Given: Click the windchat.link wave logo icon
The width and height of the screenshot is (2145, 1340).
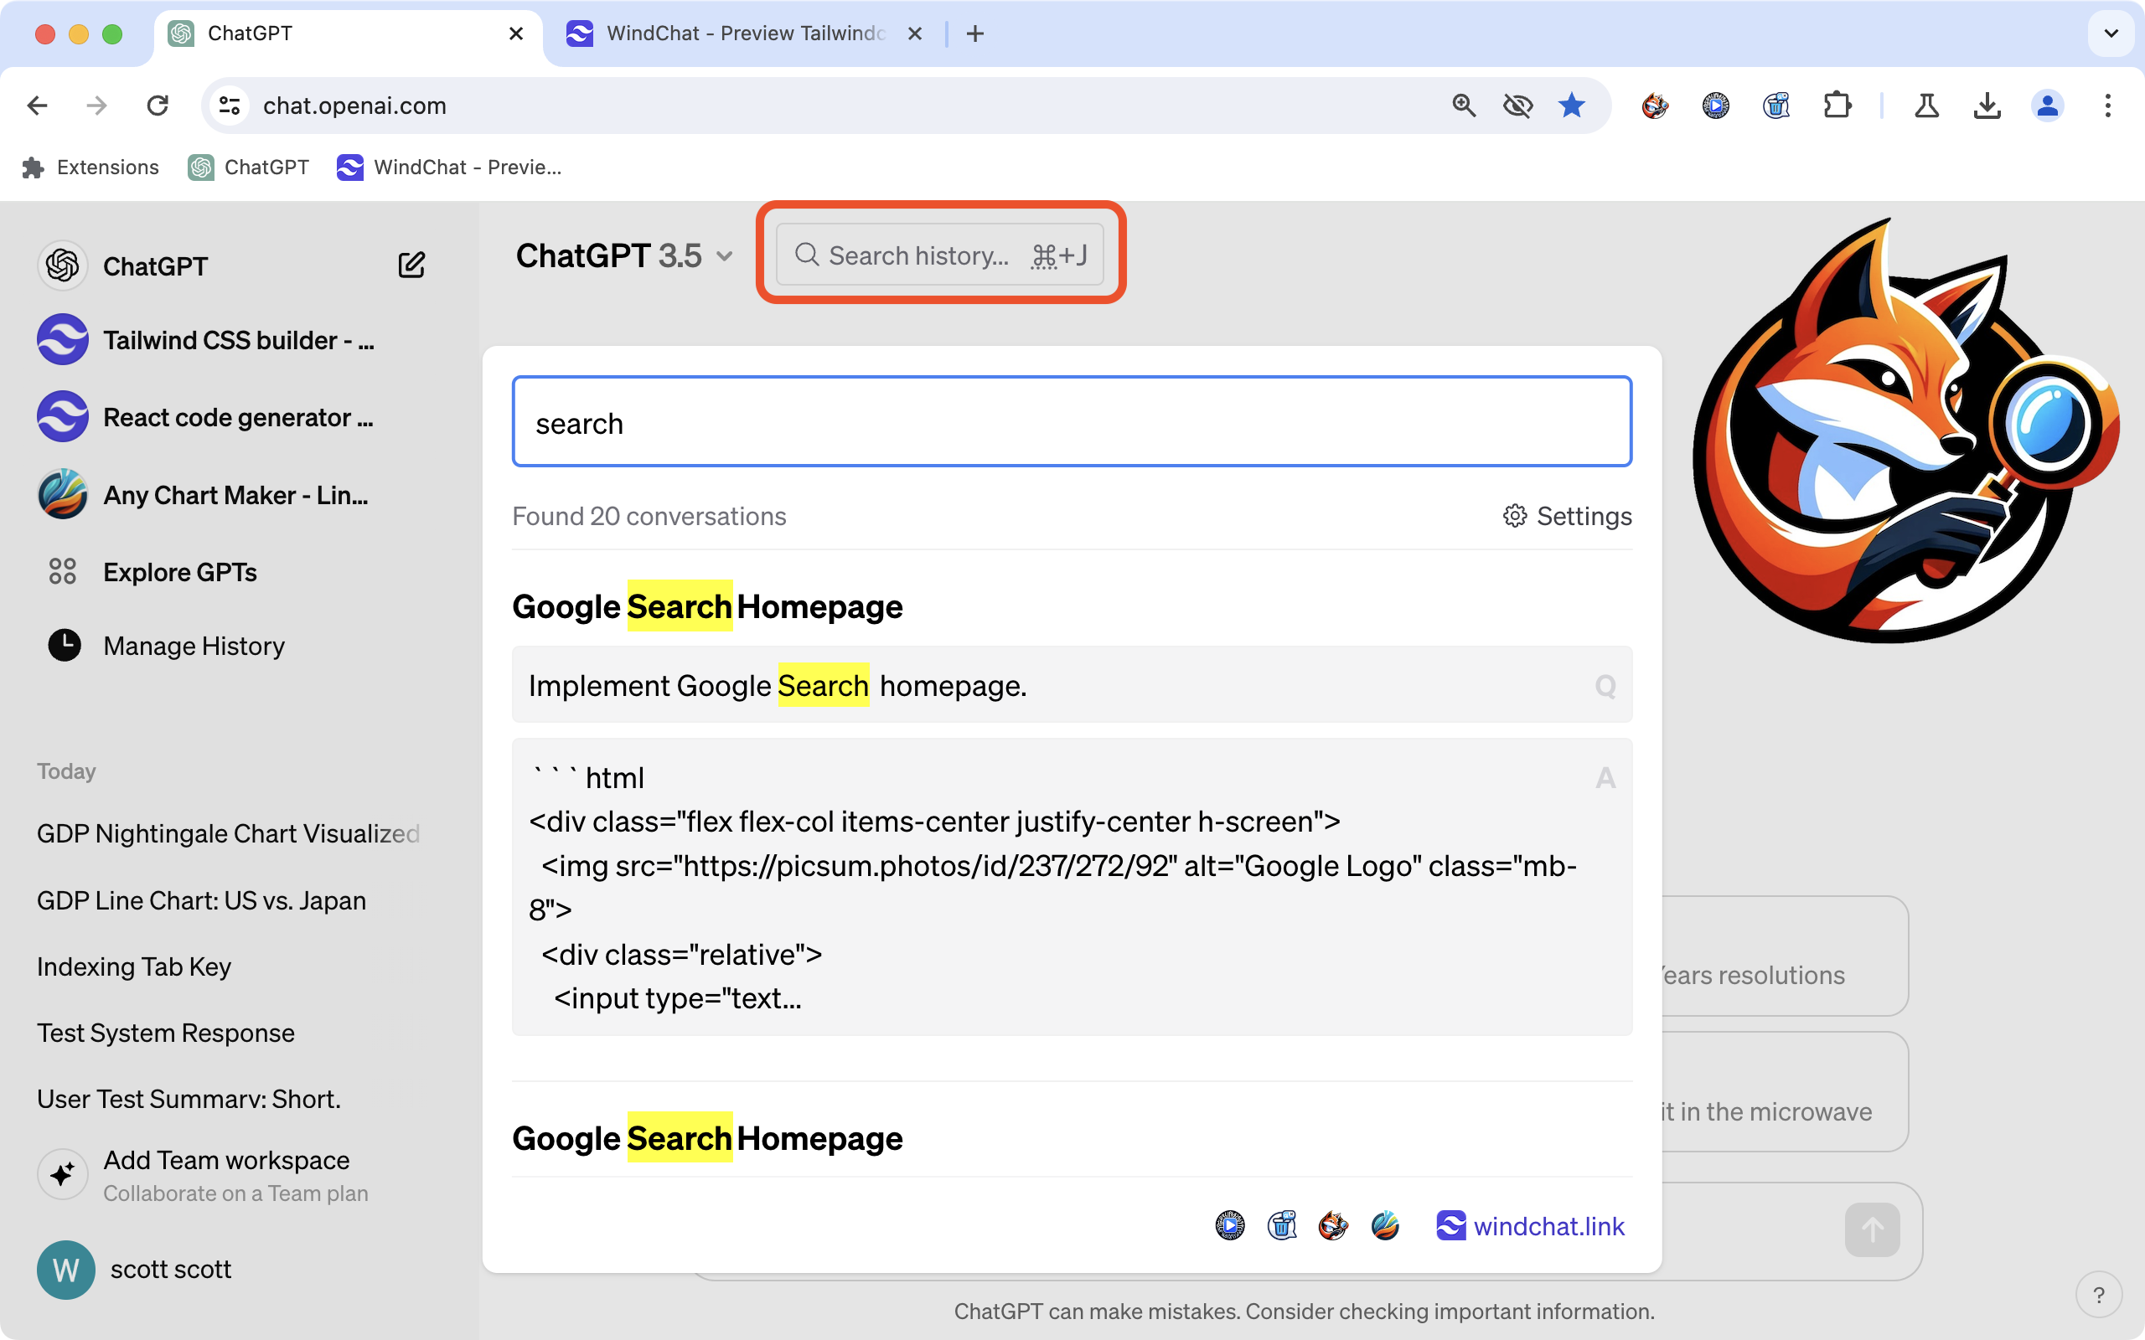Looking at the screenshot, I should point(1451,1225).
